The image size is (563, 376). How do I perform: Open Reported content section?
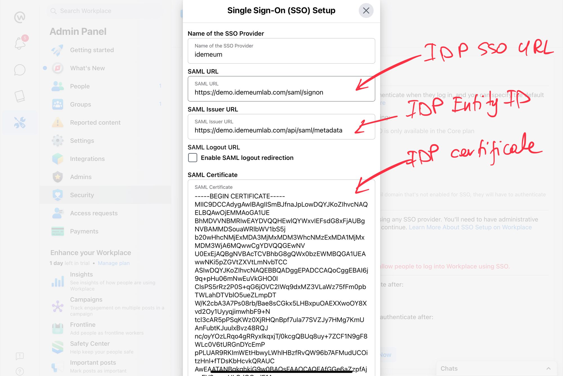(105, 122)
